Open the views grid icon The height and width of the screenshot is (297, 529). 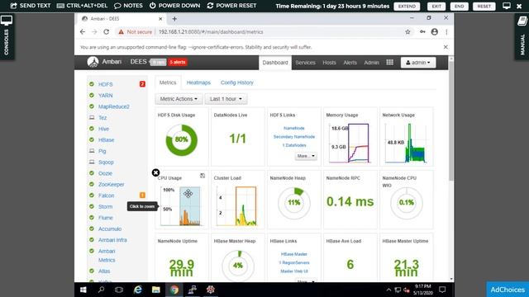[x=389, y=63]
